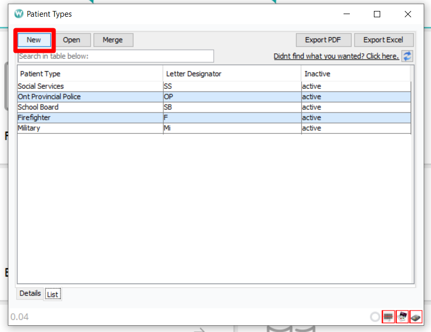Switch to the List tab

pyautogui.click(x=52, y=294)
